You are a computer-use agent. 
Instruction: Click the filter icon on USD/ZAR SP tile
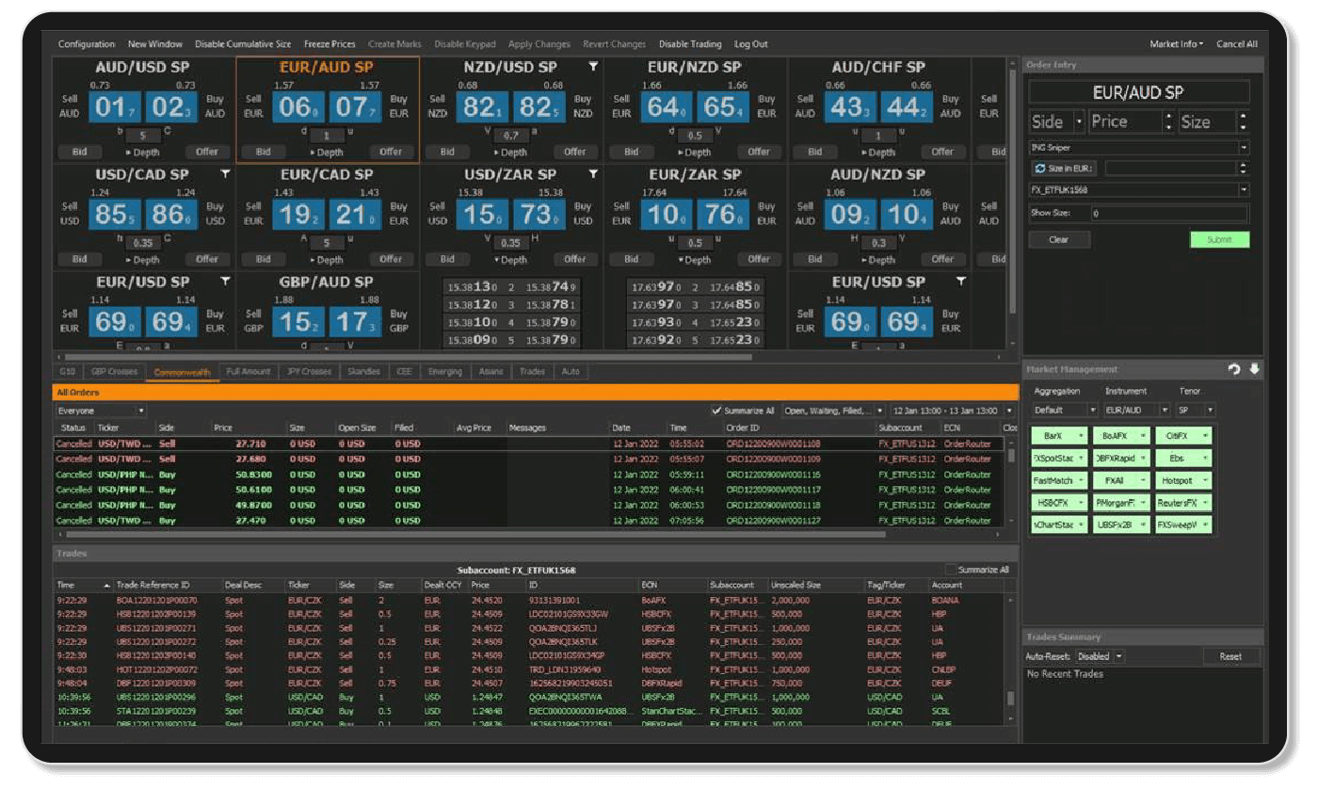point(593,174)
